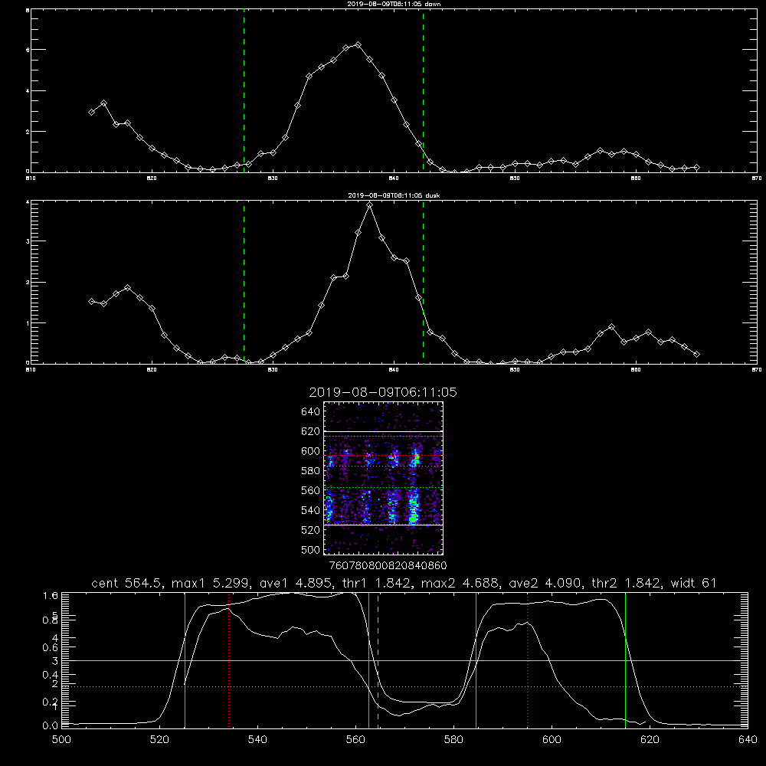The height and width of the screenshot is (766, 766).
Task: Click the 'max2 4.688' value in stats line
Action: tap(459, 583)
